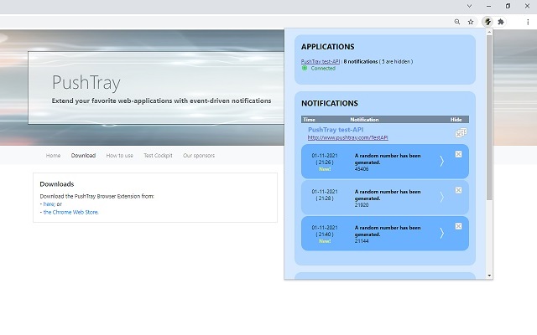This screenshot has height=335, width=537.
Task: Open the Our sponsors page
Action: tap(199, 156)
